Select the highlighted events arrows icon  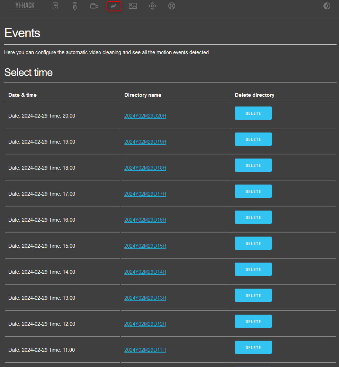coord(114,6)
